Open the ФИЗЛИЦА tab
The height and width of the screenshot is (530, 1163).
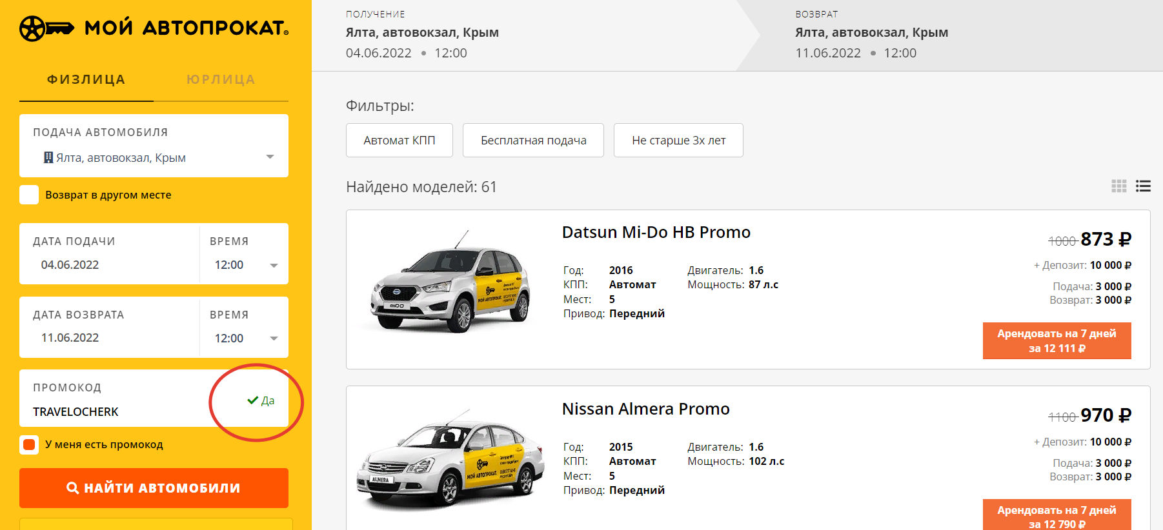(x=86, y=79)
